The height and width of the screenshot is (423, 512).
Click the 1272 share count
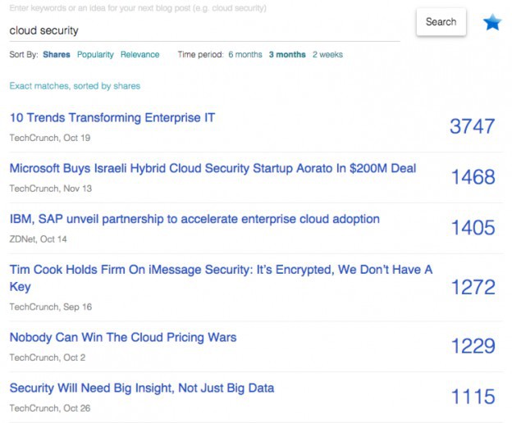coord(473,287)
